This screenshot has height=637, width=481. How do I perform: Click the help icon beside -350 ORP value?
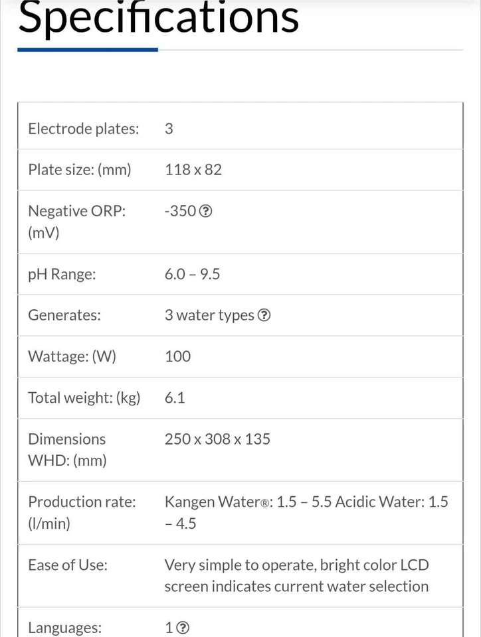coord(206,212)
